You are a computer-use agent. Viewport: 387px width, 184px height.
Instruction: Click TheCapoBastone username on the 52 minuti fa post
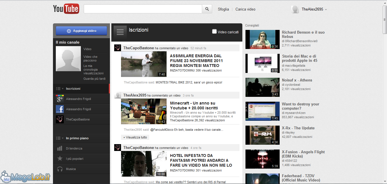coord(139,48)
